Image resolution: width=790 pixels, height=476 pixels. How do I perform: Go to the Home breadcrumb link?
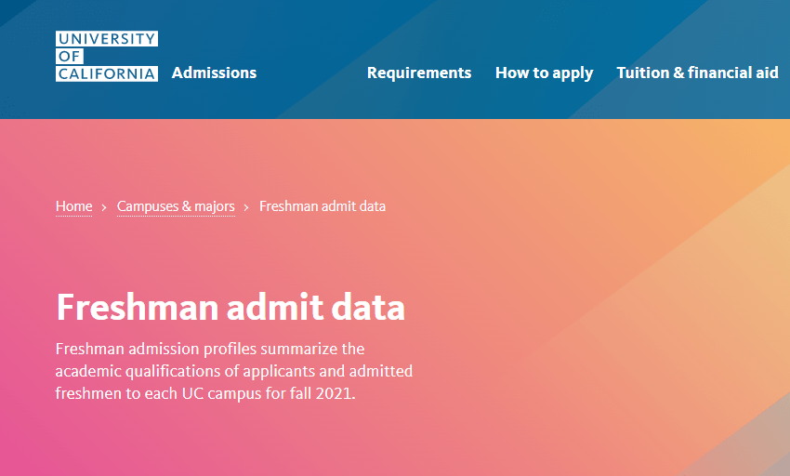pyautogui.click(x=74, y=206)
